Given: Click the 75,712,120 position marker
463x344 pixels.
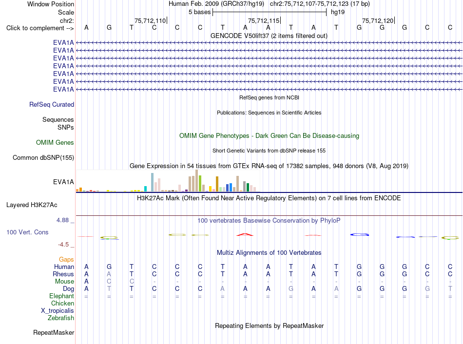Looking at the screenshot, I should 378,20.
